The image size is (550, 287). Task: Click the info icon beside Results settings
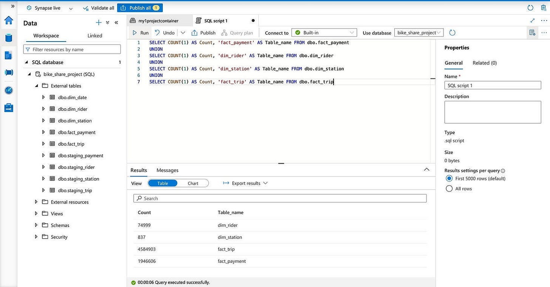[503, 171]
